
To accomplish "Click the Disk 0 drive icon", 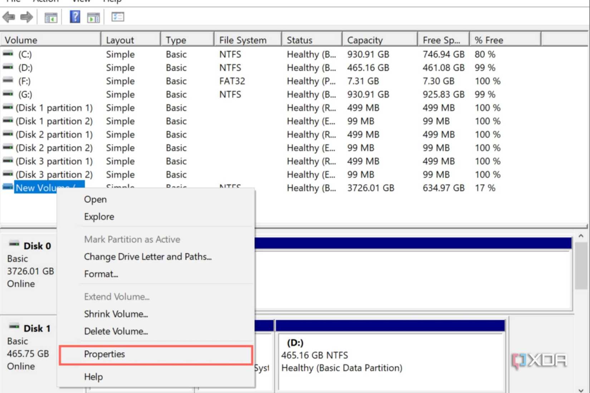I will click(13, 244).
